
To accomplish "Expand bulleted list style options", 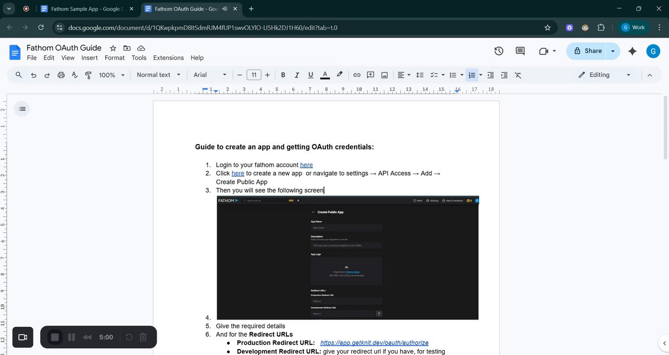I will pos(462,75).
